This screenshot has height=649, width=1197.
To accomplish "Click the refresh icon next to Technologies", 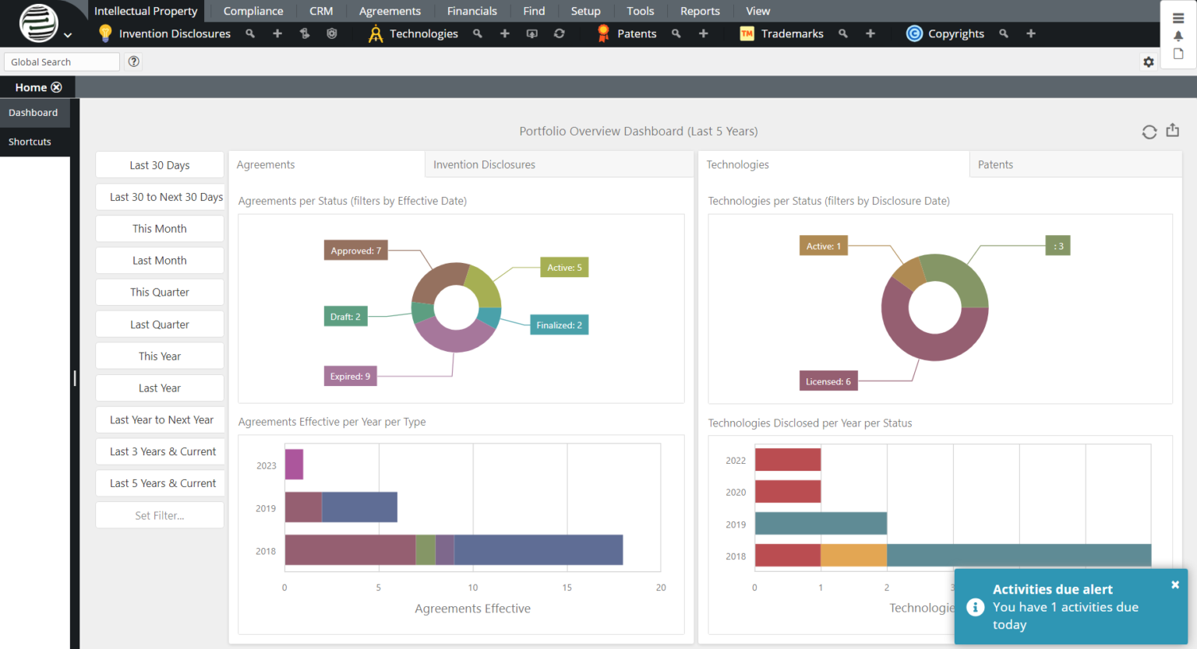I will tap(560, 33).
